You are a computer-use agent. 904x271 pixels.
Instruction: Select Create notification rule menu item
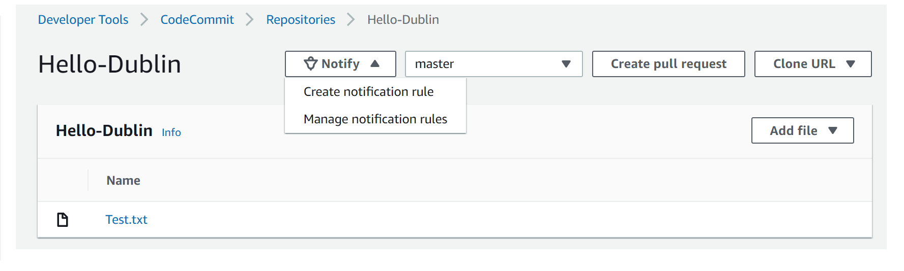pyautogui.click(x=368, y=92)
